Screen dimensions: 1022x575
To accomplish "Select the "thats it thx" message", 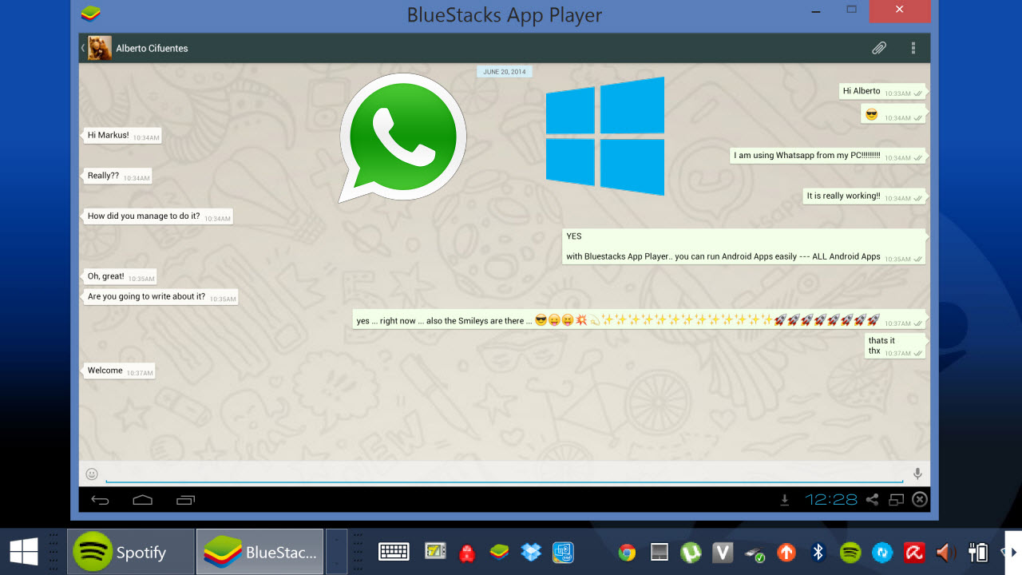I will [x=896, y=346].
